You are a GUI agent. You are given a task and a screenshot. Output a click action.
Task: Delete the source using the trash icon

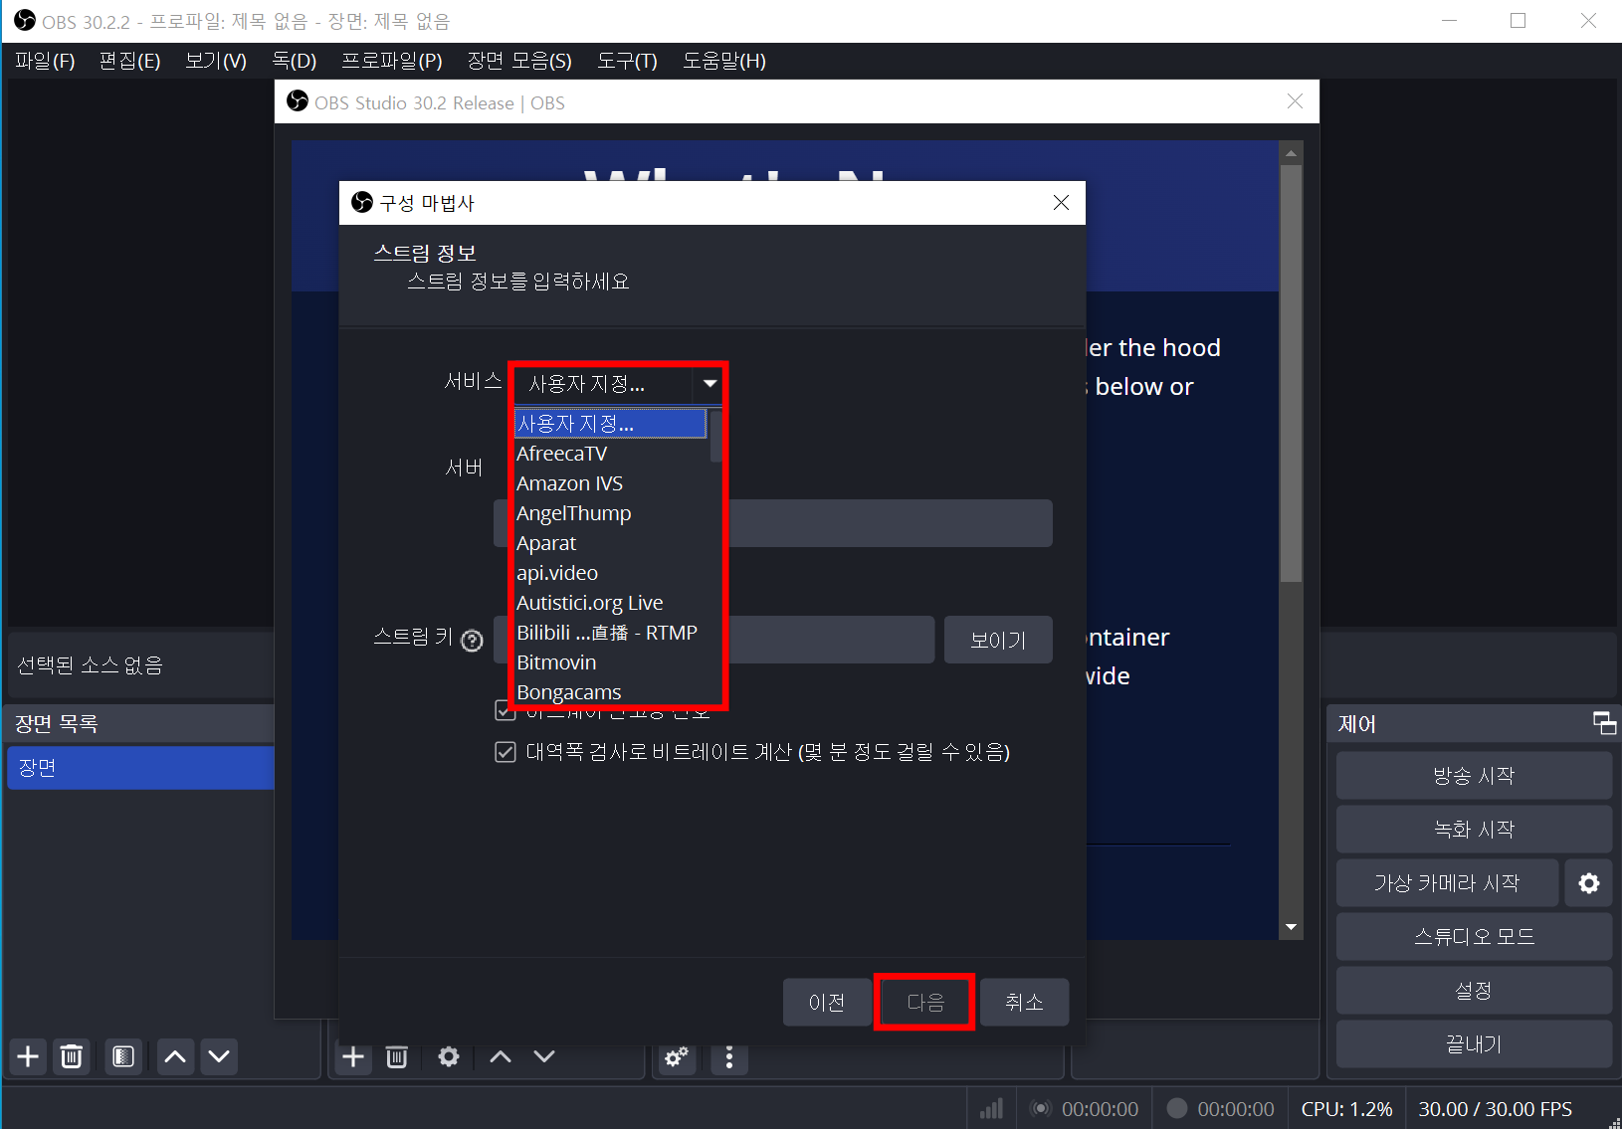pyautogui.click(x=396, y=1056)
